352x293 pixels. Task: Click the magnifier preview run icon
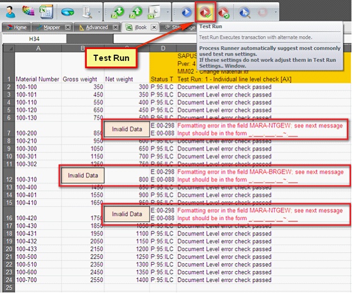point(244,11)
